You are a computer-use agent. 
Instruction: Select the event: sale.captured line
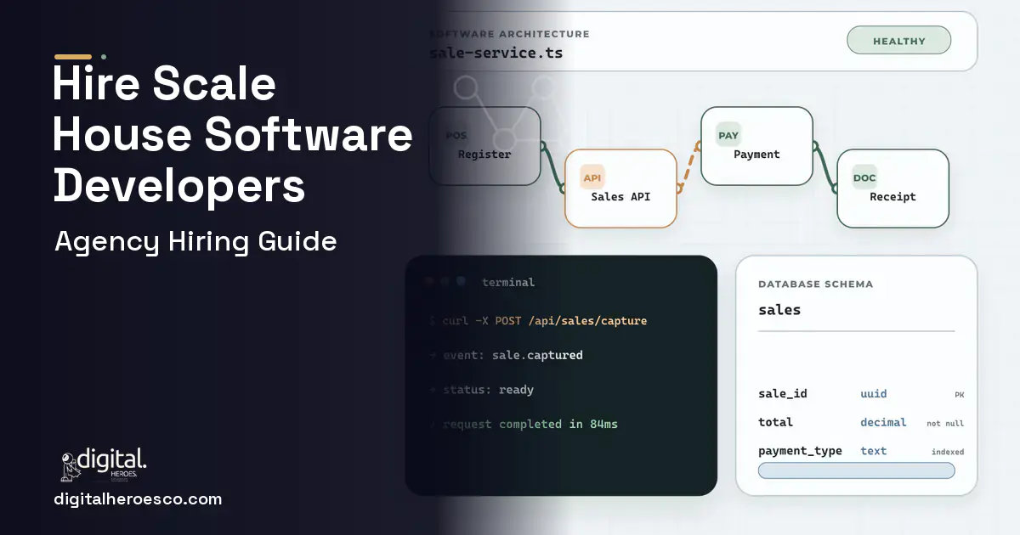(506, 355)
